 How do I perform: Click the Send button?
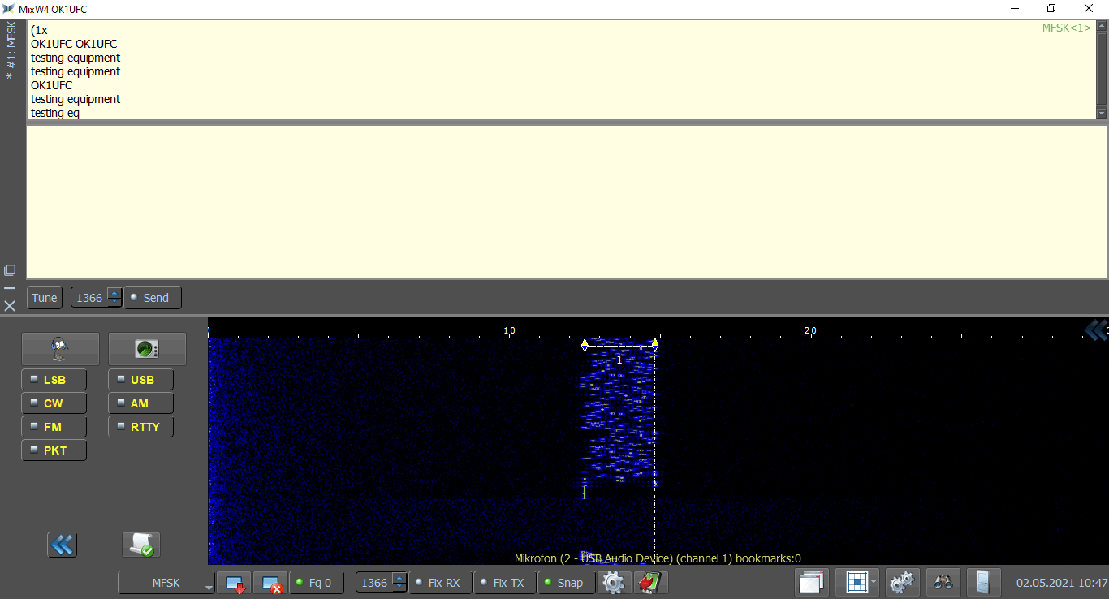point(153,298)
